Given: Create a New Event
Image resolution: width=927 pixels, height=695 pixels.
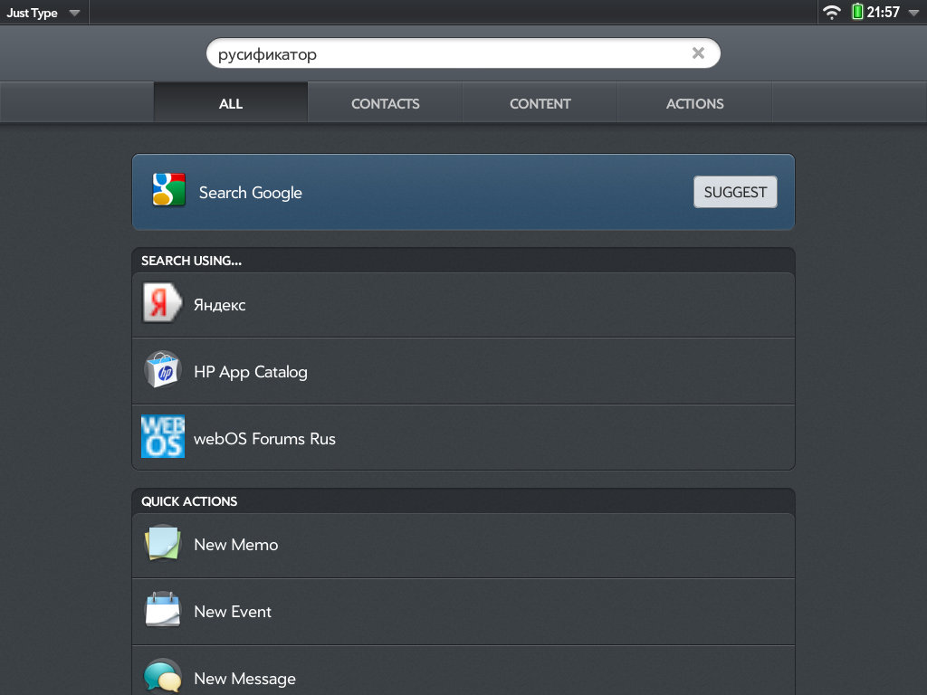Looking at the screenshot, I should pos(463,612).
